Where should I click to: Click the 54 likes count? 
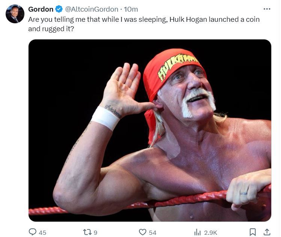[153, 232]
